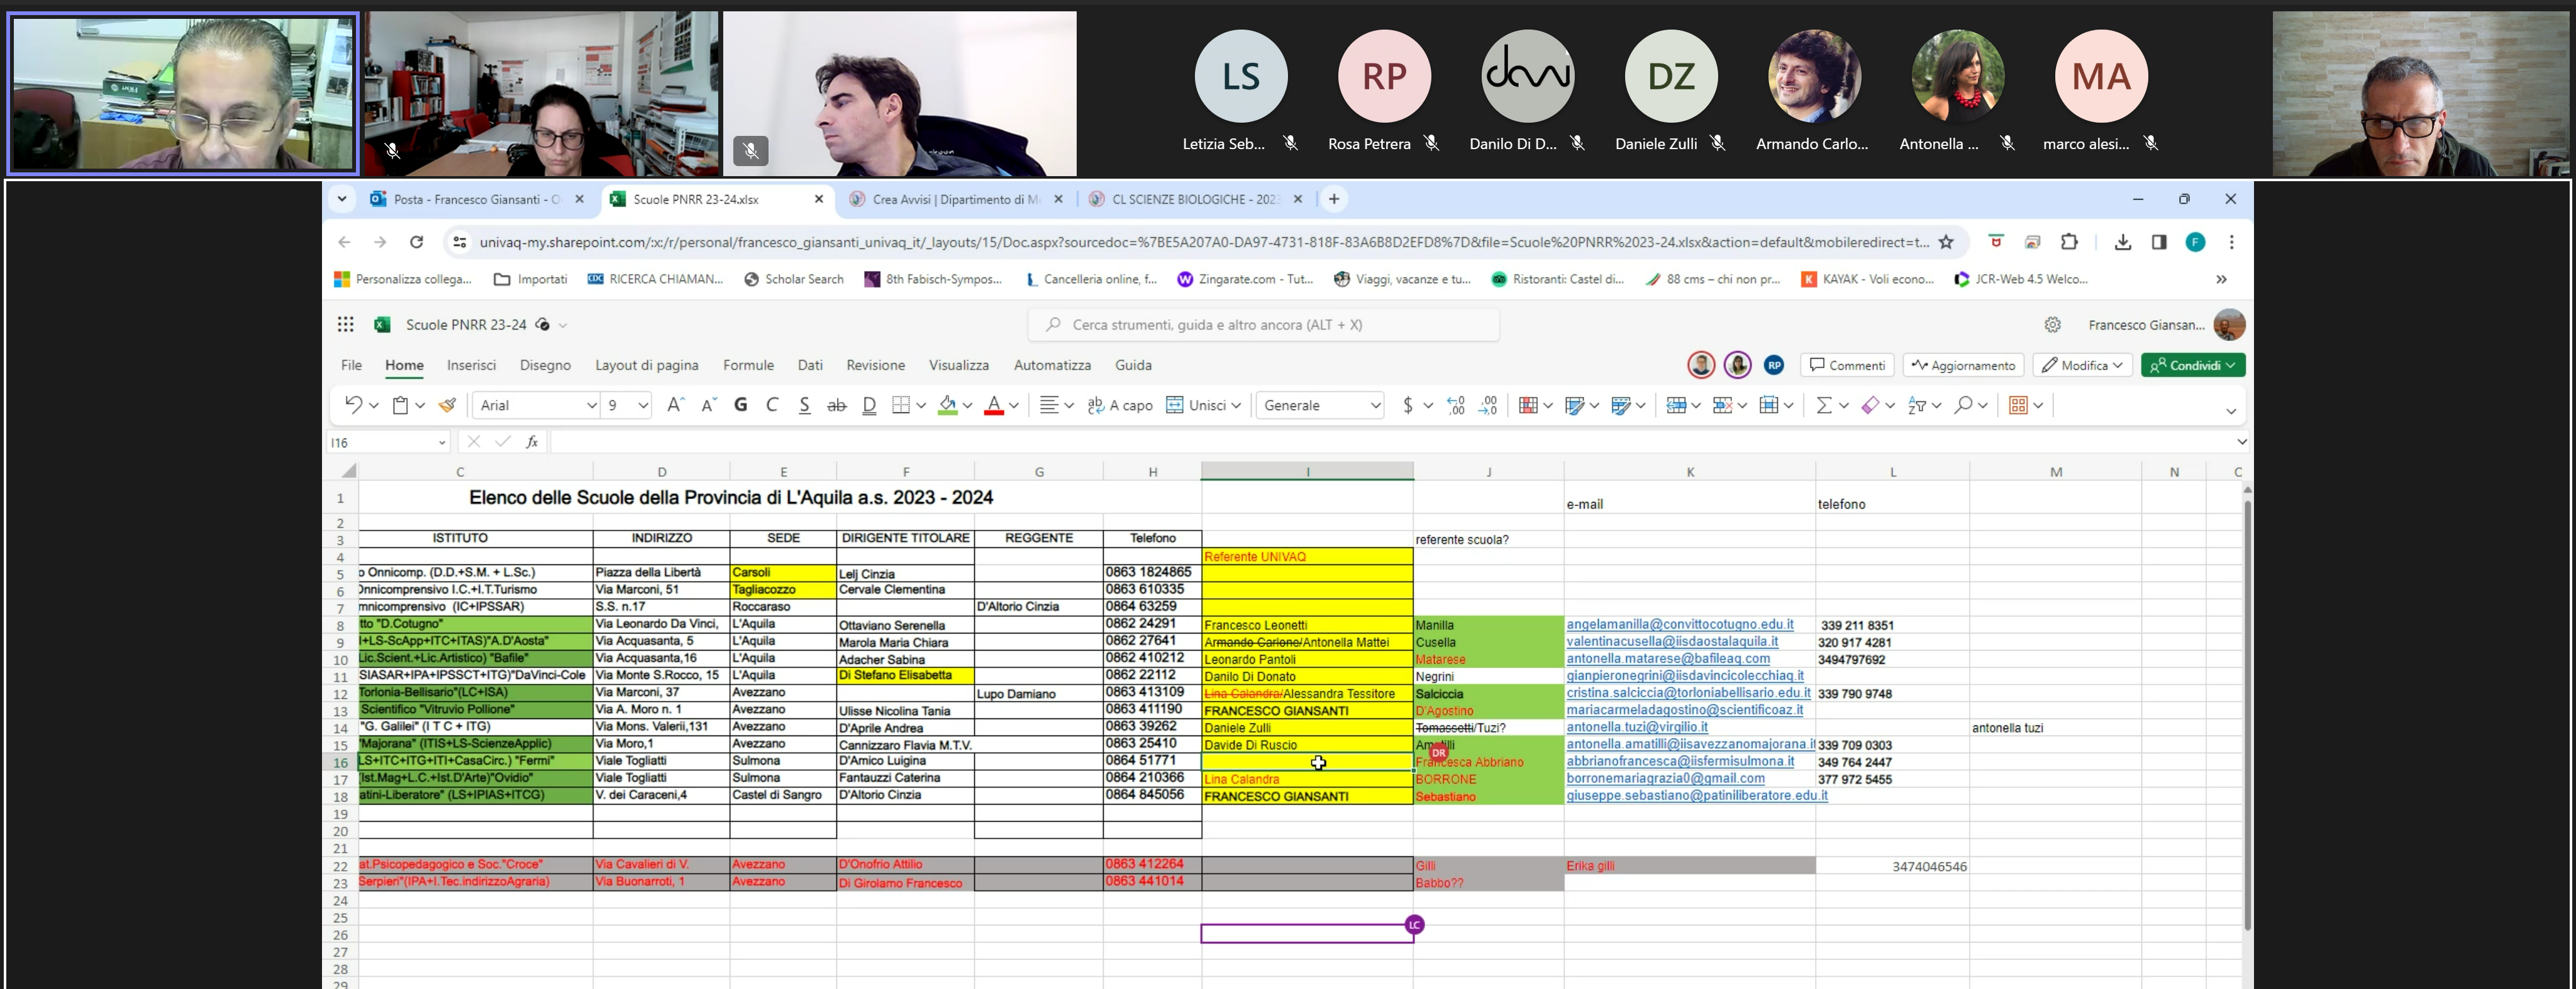Click the fx insert function icon
Image resolution: width=2576 pixels, height=989 pixels.
[532, 442]
